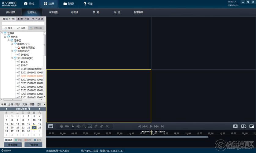This screenshot has width=256, height=153.
Task: Click the timeline at 16:00
Action: pyautogui.click(x=199, y=133)
